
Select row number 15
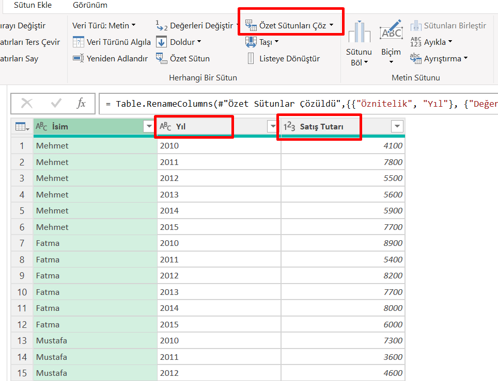pos(22,373)
